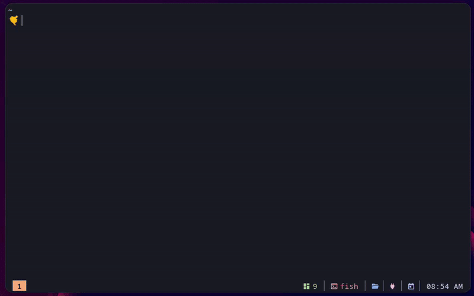Click pink desktop wallpaper at right edge
Screen dimensions: 474x296
[472, 236]
